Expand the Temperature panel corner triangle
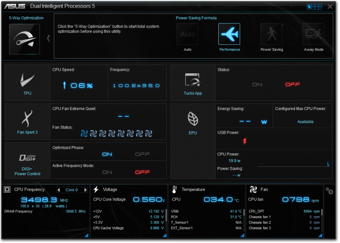This screenshot has height=243, width=340. pos(243,235)
